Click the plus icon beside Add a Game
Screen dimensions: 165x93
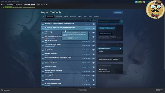click(x=2, y=90)
